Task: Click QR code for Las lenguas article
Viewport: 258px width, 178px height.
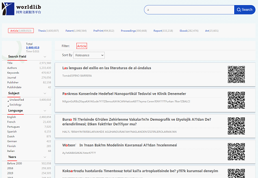Action: [236, 75]
